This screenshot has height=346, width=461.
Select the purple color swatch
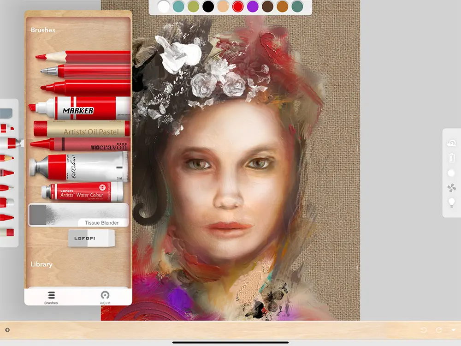[252, 6]
